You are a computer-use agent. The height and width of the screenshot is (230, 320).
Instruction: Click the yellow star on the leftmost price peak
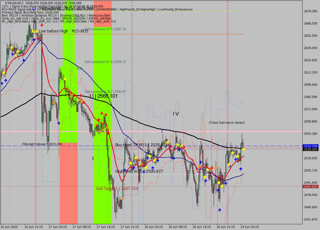(x=33, y=31)
